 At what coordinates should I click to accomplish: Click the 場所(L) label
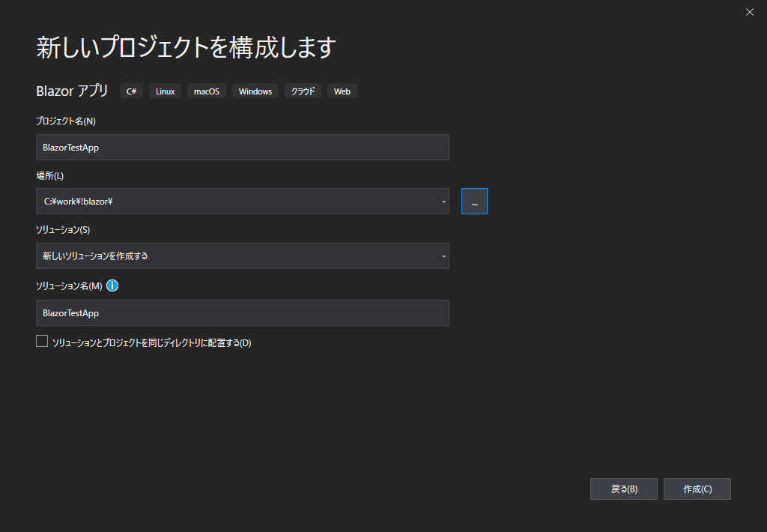click(50, 175)
